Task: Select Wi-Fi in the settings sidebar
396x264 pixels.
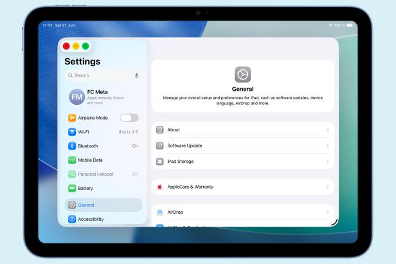Action: pyautogui.click(x=104, y=132)
